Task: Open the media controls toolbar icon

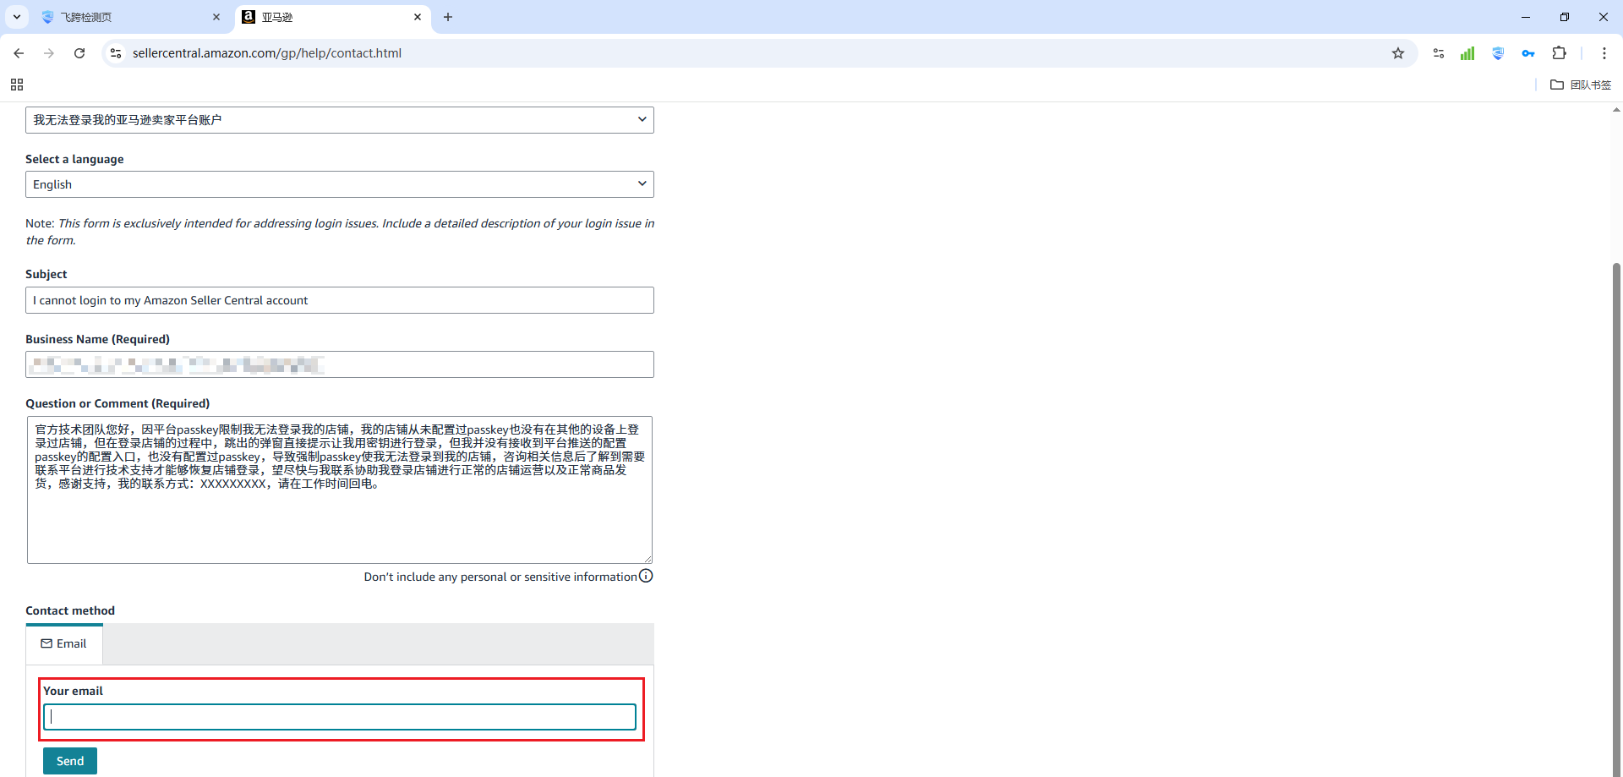Action: click(1439, 53)
